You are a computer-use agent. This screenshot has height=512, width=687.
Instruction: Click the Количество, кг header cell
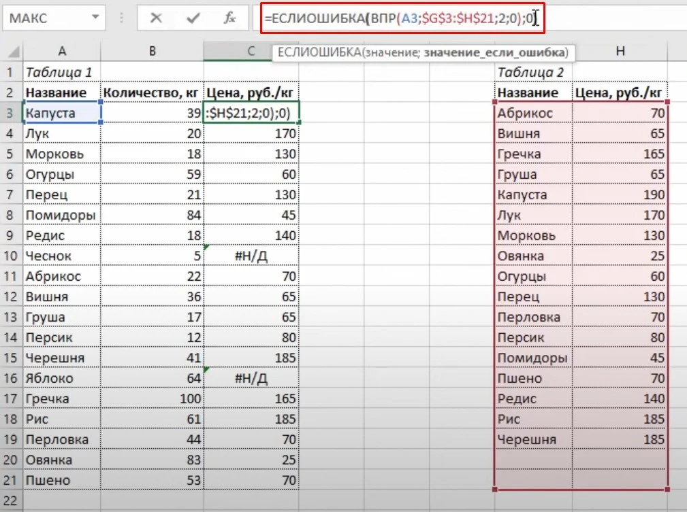pyautogui.click(x=152, y=92)
